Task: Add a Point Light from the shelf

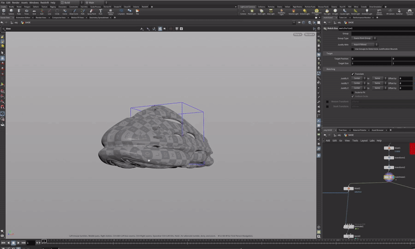Action: coord(252,11)
